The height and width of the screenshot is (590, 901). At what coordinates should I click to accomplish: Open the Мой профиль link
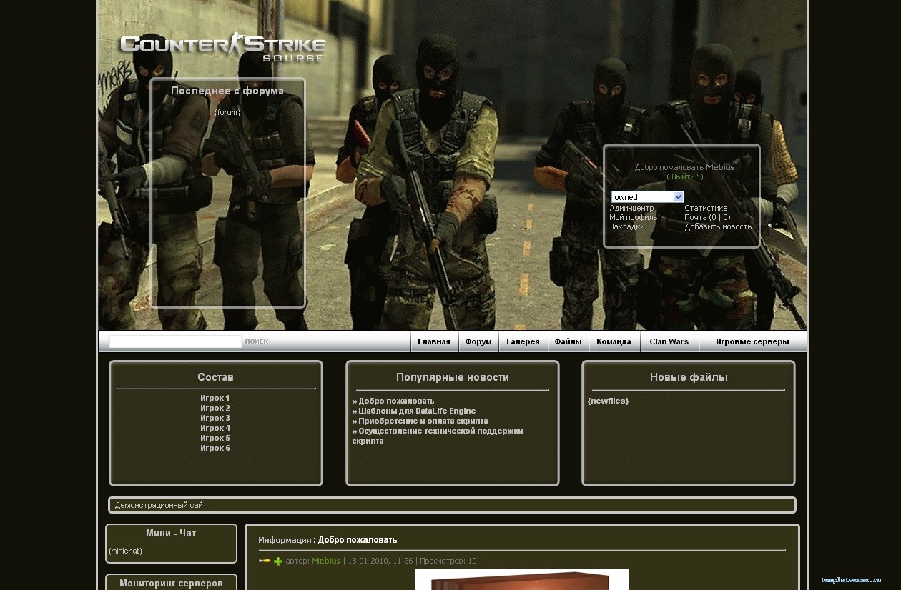click(x=633, y=217)
